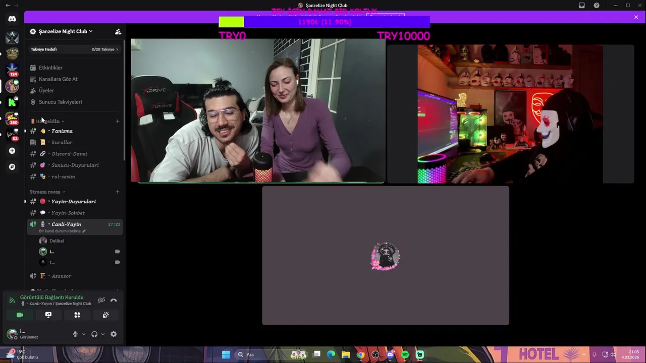Viewport: 646px width, 363px height.
Task: Open File Explorer from the taskbar
Action: [x=346, y=354]
